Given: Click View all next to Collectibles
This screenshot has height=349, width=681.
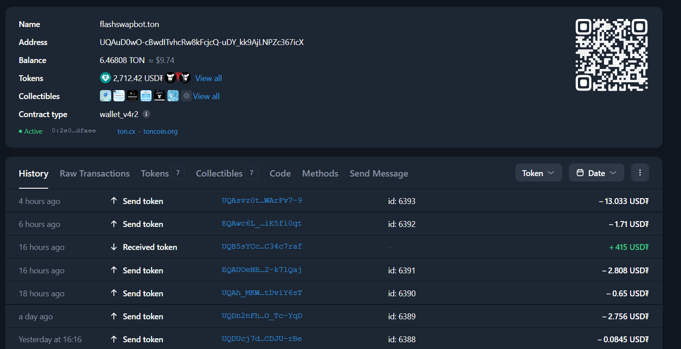Looking at the screenshot, I should click(206, 96).
